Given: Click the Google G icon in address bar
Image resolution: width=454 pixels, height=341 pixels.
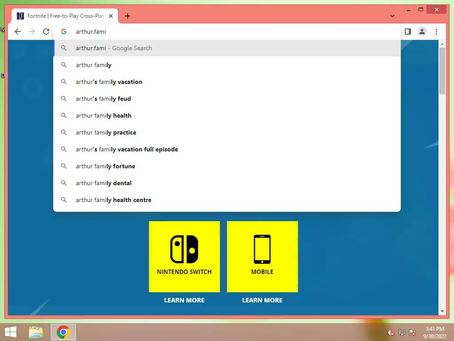Looking at the screenshot, I should [64, 32].
